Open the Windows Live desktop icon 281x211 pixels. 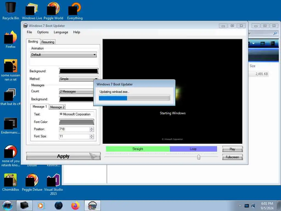[x=32, y=10]
